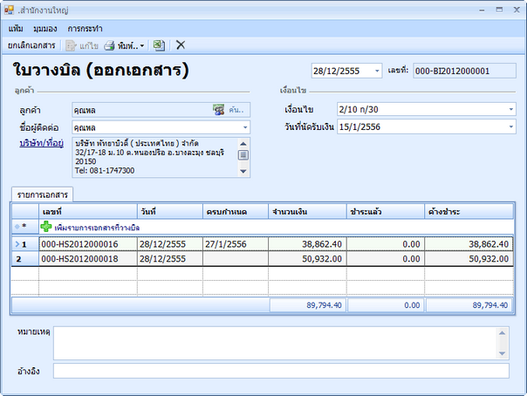Select row 1 header indicator
The image size is (527, 396).
(25, 244)
